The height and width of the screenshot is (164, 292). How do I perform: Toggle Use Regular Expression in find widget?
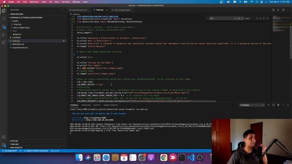(x=242, y=18)
